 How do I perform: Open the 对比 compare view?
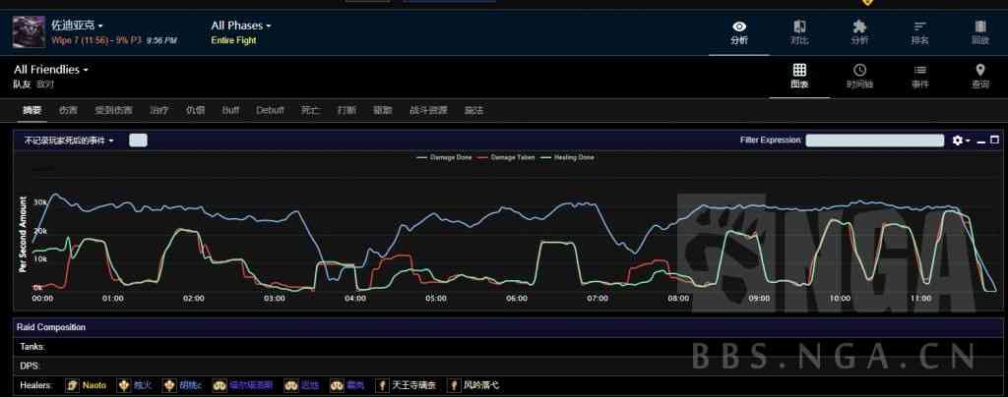799,32
